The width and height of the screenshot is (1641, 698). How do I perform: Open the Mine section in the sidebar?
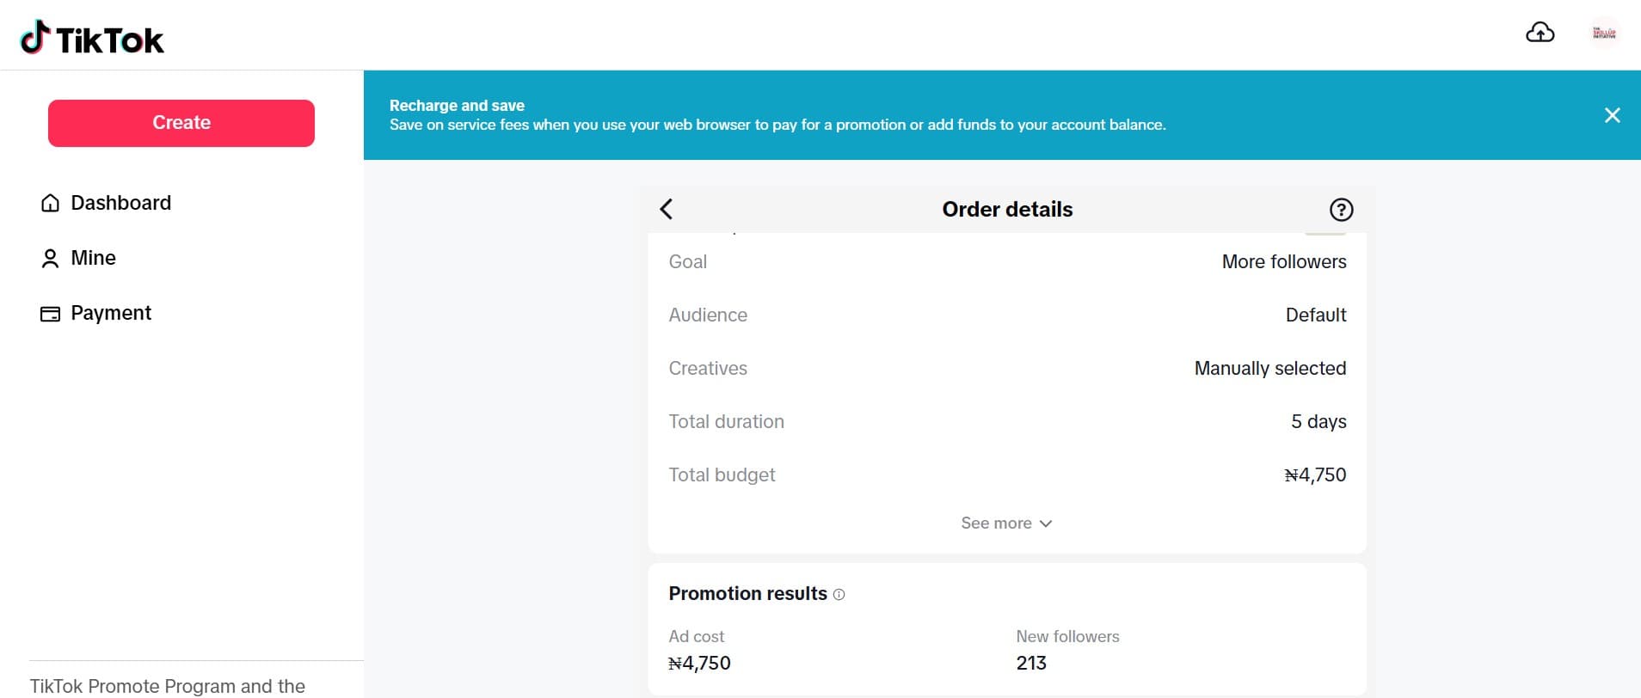(92, 258)
